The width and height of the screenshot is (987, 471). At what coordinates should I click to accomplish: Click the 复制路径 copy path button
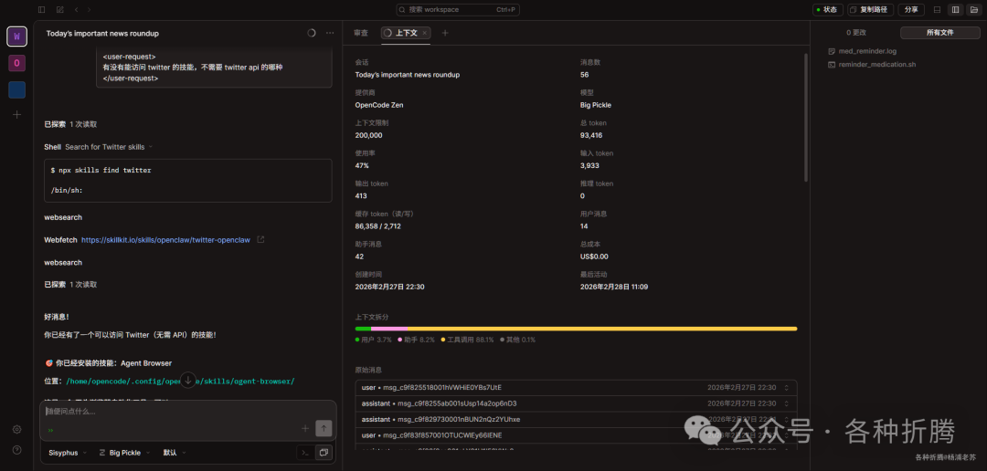pos(871,9)
